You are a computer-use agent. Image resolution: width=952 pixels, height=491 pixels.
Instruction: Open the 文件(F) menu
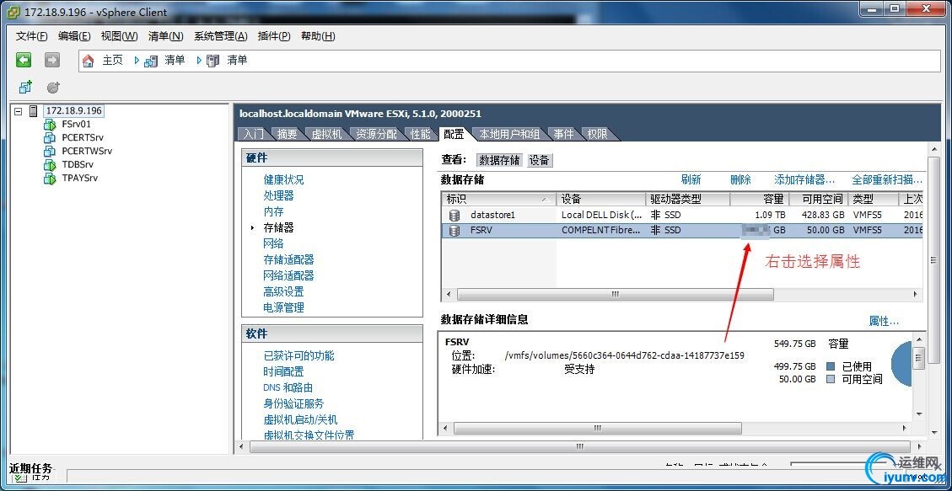point(31,36)
